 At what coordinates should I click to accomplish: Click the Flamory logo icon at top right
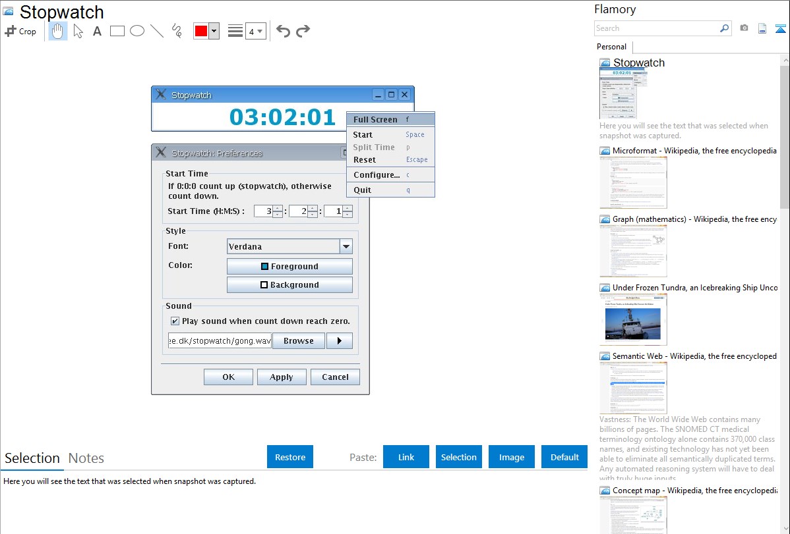click(780, 28)
